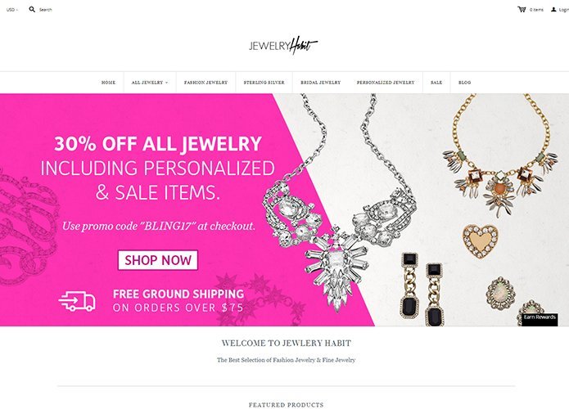This screenshot has height=409, width=569.
Task: Click the black gemstone earrings image
Action: coord(422,289)
